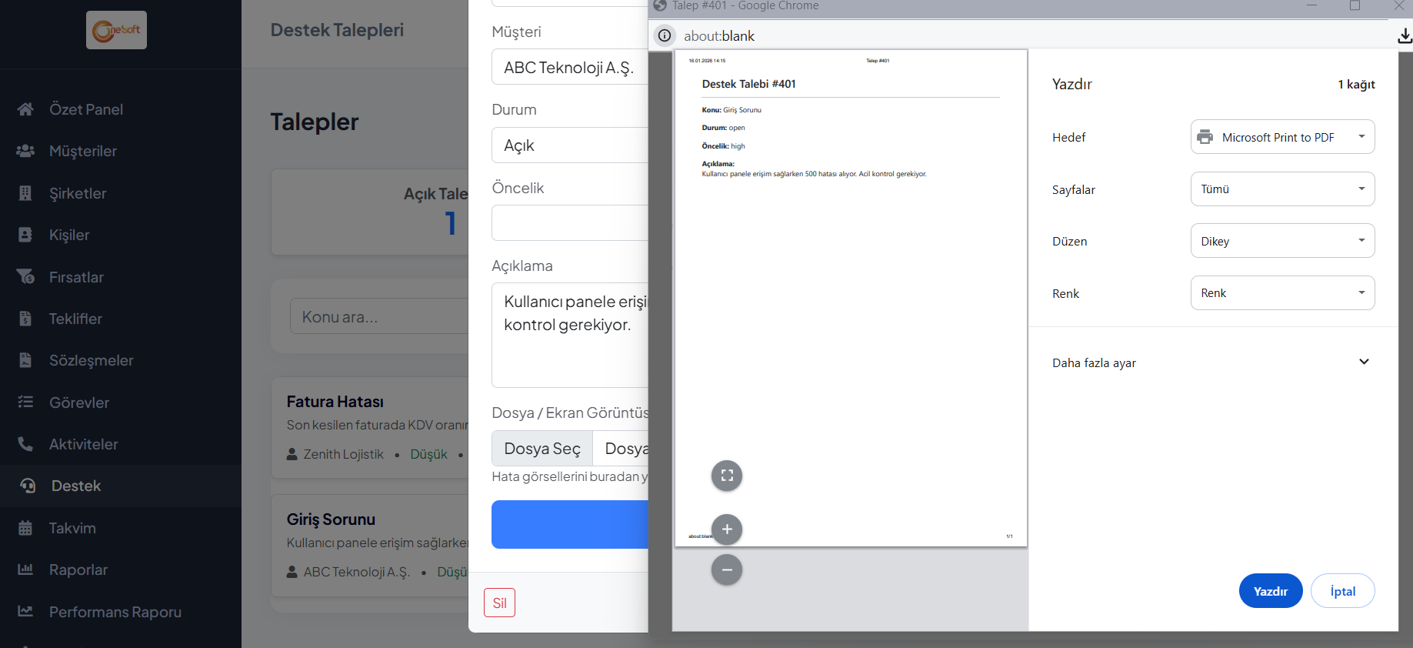Open the Sayfalar pages dropdown

coord(1281,189)
